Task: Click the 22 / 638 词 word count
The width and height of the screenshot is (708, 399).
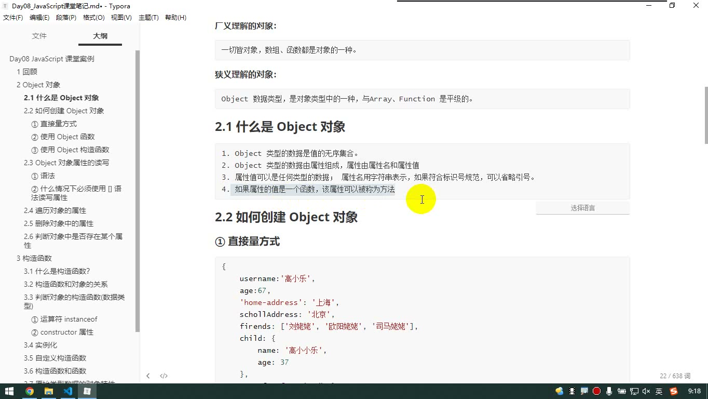Action: pos(675,376)
